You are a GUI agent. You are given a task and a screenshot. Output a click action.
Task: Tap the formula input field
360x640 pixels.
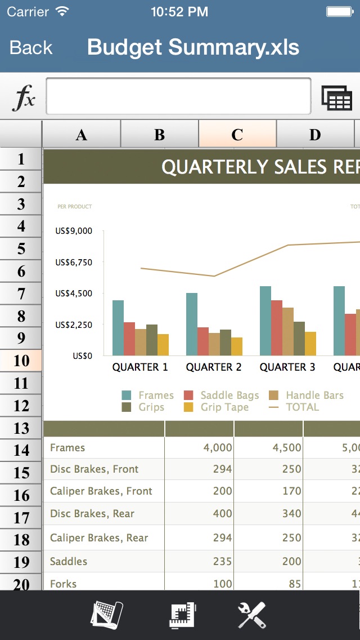177,95
